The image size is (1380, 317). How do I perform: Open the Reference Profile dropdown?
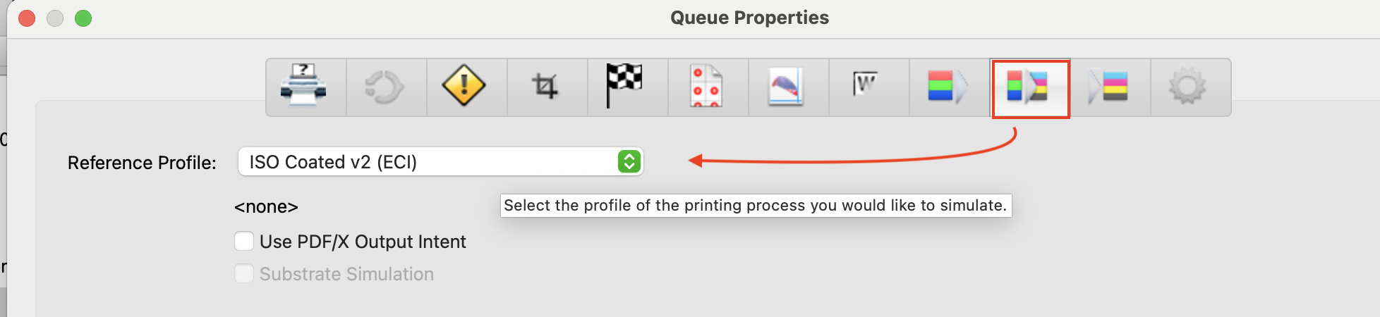441,161
